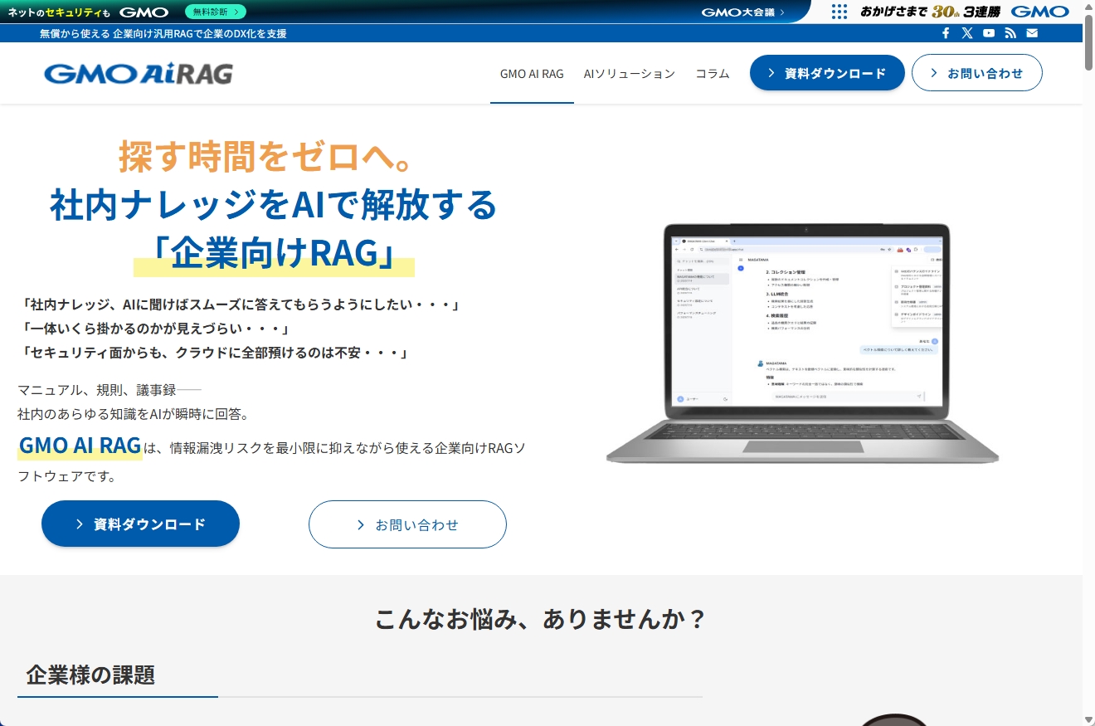The width and height of the screenshot is (1095, 726).
Task: Click the GMO logo in top-right banner
Action: point(1040,12)
